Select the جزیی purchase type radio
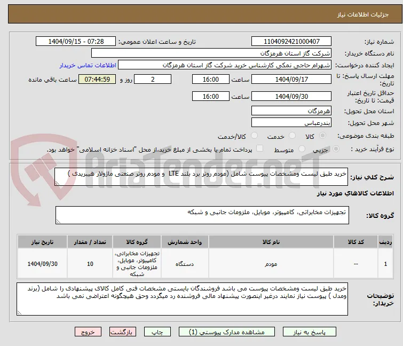Image resolution: width=403 pixels, height=346 pixels. (x=336, y=149)
